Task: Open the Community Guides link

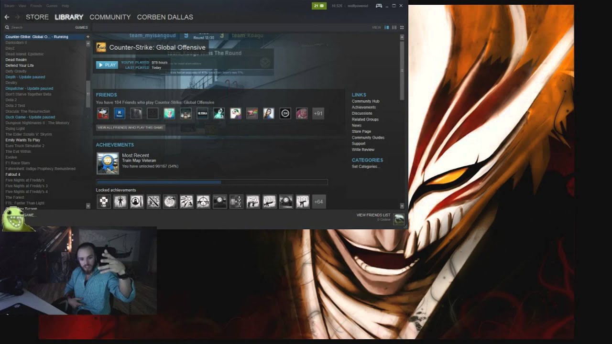Action: tap(368, 138)
